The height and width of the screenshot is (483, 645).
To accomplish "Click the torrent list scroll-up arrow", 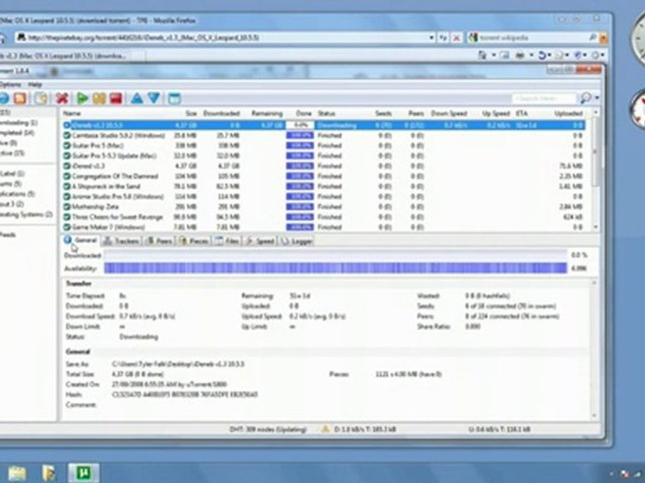I will coord(595,113).
